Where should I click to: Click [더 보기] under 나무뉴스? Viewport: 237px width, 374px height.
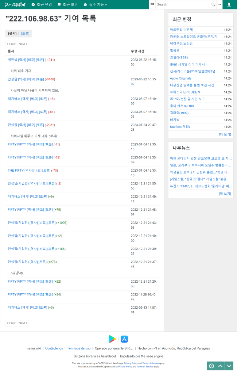pyautogui.click(x=225, y=194)
